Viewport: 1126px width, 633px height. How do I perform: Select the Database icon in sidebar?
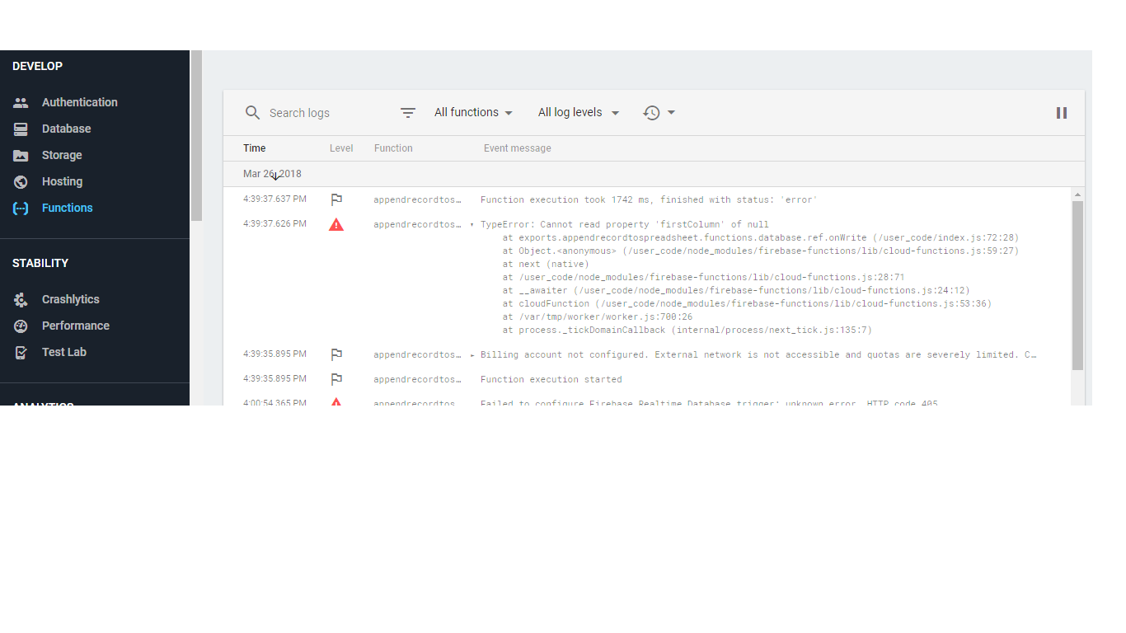[x=20, y=129]
